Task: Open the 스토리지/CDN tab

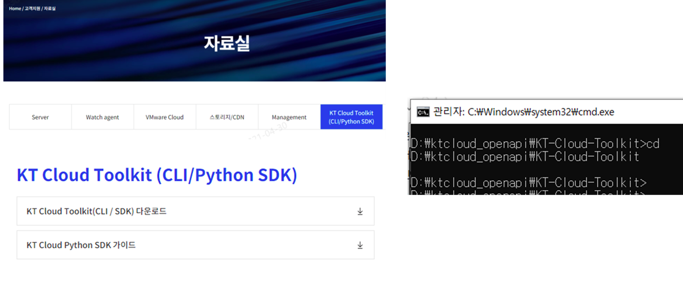Action: [227, 117]
